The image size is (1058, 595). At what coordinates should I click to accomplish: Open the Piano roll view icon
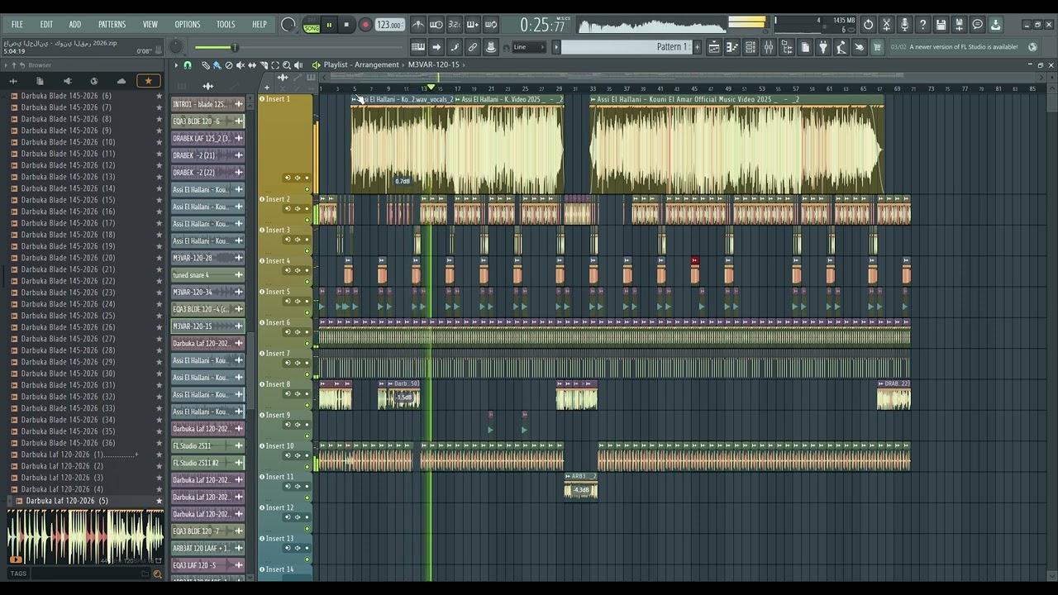coord(732,47)
